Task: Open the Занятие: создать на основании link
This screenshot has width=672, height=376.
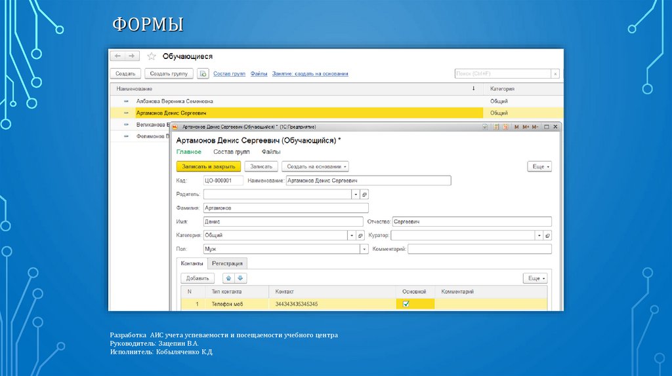Action: [x=310, y=74]
